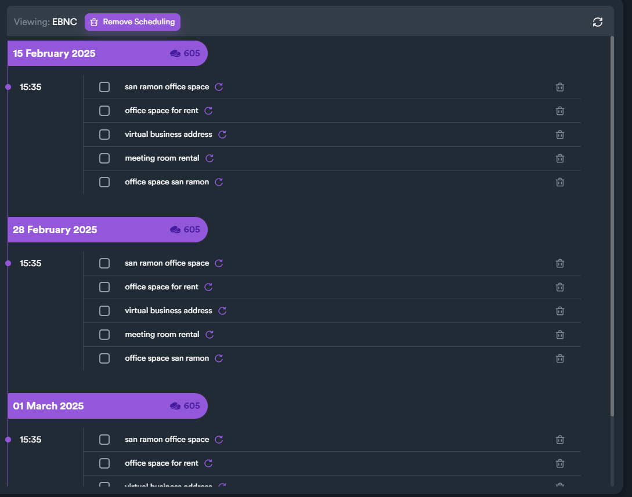632x497 pixels.
Task: Delete 'office space for rent' under 28 February
Action: coord(560,287)
